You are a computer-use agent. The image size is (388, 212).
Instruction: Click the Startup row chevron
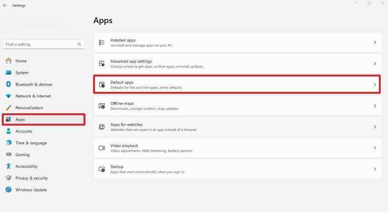pyautogui.click(x=375, y=169)
